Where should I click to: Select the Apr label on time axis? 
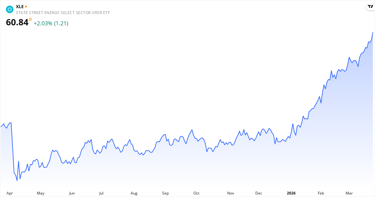(x=10, y=193)
